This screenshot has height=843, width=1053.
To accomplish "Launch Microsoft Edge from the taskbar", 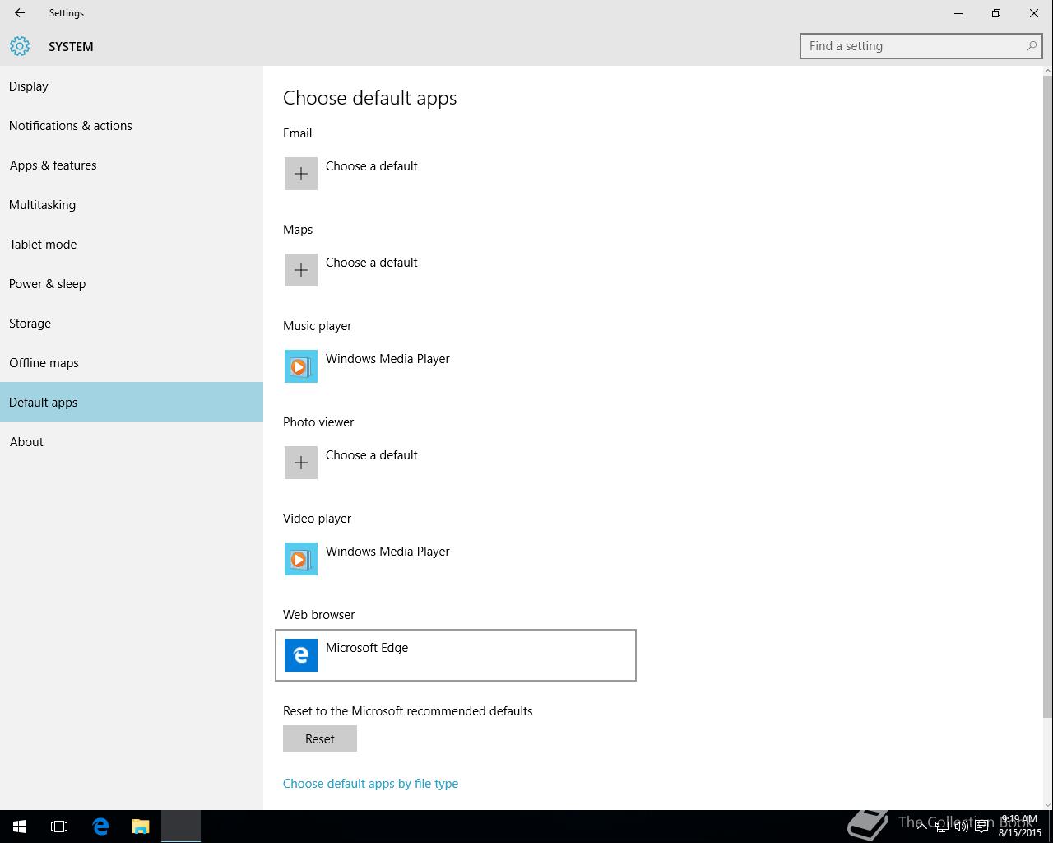I will [100, 827].
